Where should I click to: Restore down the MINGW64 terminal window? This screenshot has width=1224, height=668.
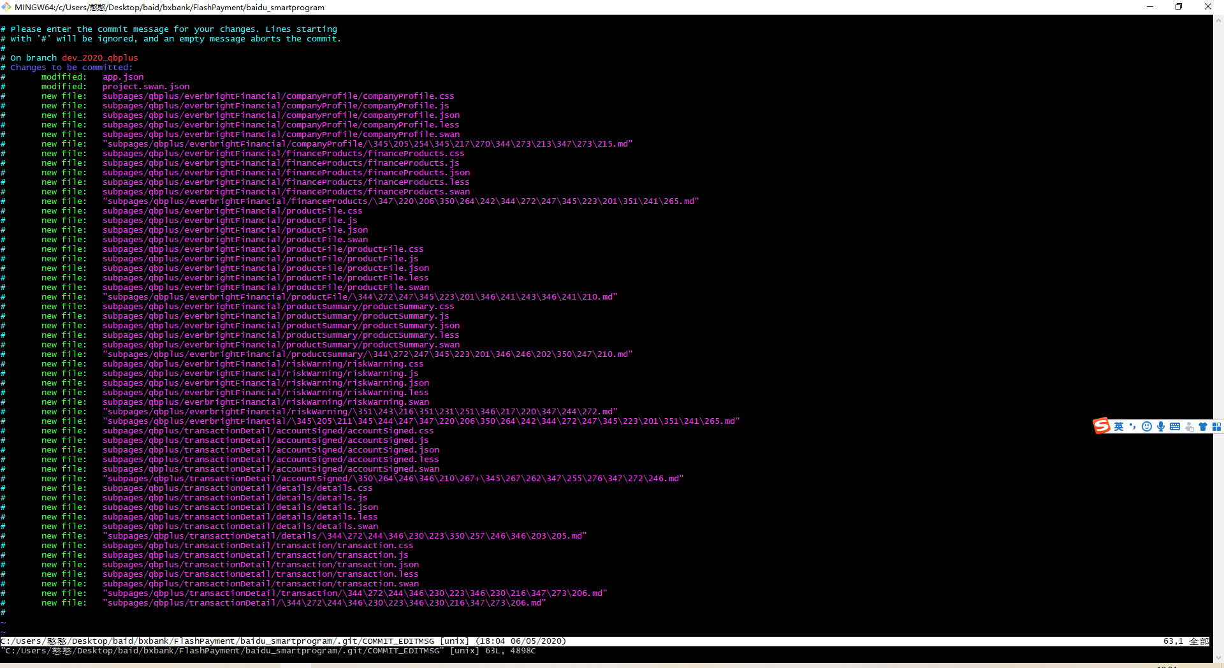[x=1179, y=7]
